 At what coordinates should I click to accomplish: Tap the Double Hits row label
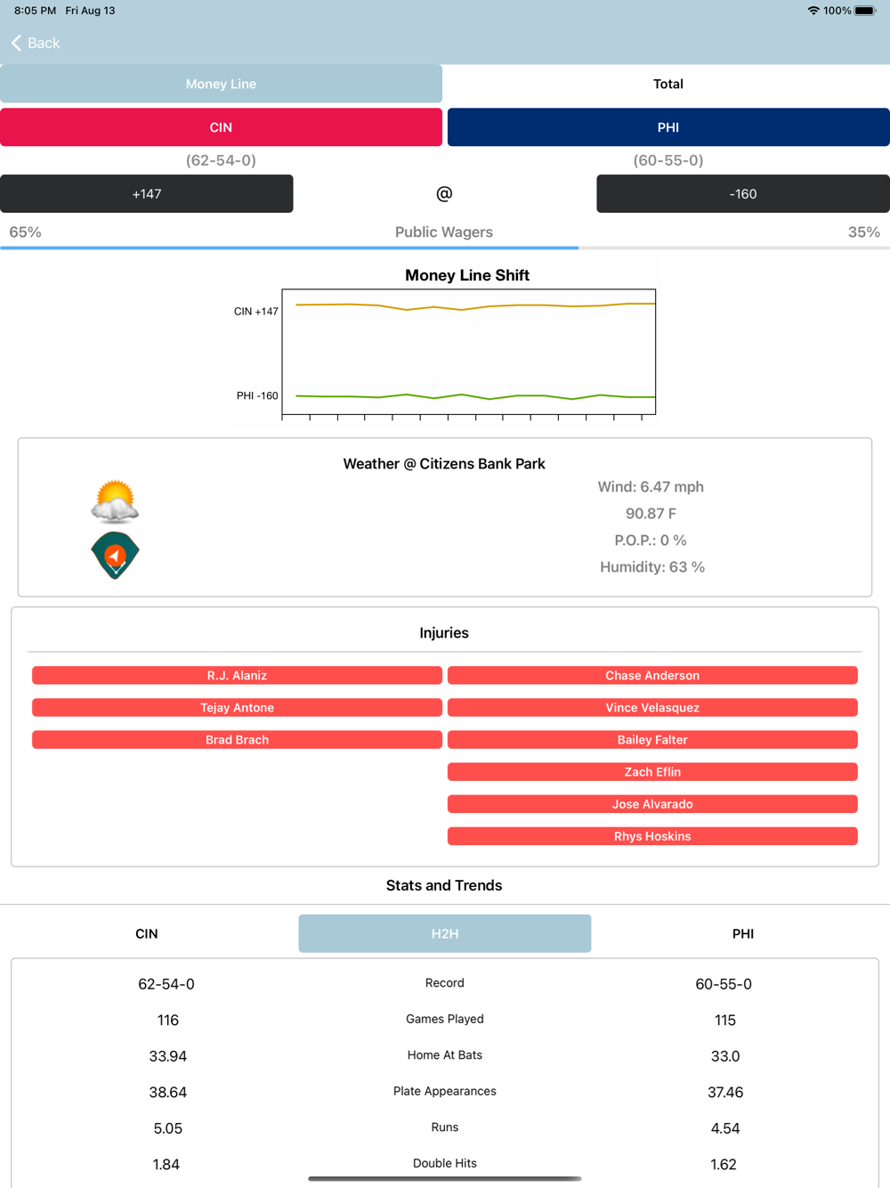(445, 1163)
